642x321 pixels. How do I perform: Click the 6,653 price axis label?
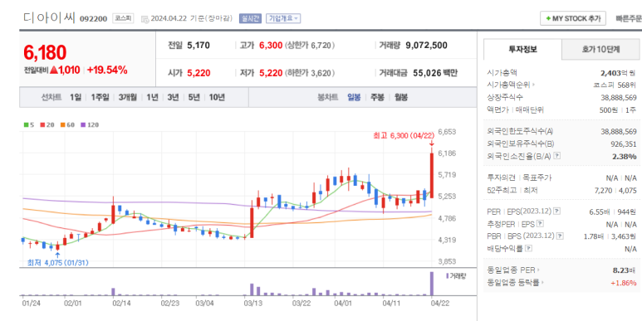(447, 132)
